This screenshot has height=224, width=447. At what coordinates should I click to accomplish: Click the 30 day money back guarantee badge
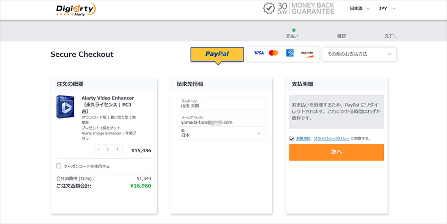tap(299, 9)
